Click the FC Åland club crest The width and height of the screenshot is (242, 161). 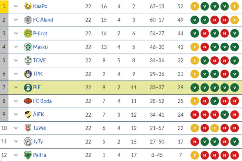point(28,20)
